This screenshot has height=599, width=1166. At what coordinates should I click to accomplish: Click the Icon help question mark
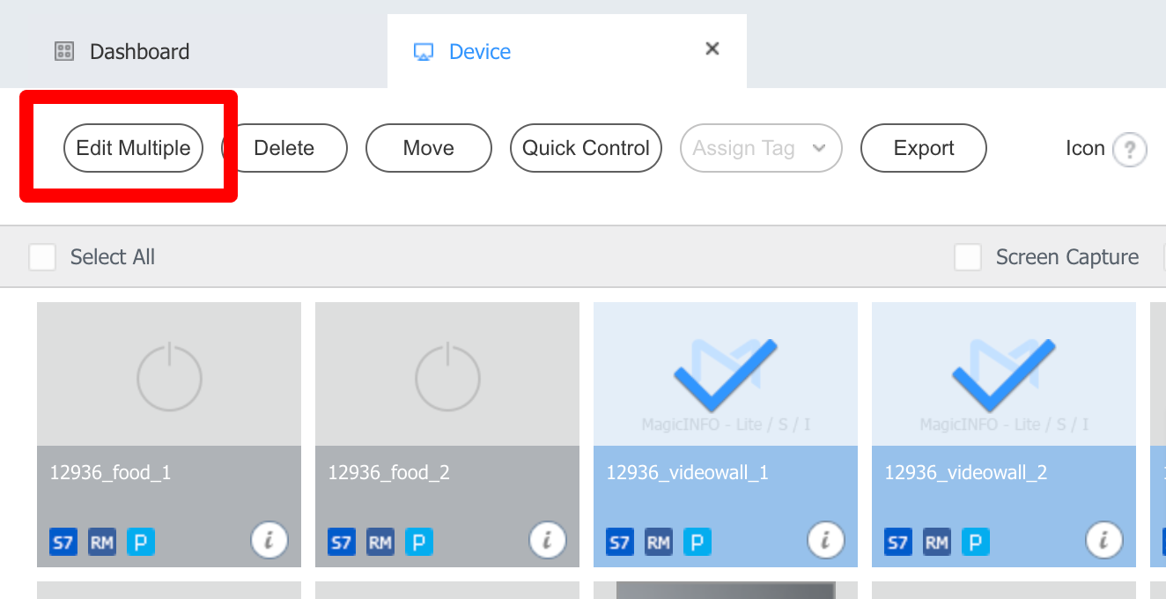[x=1130, y=150]
